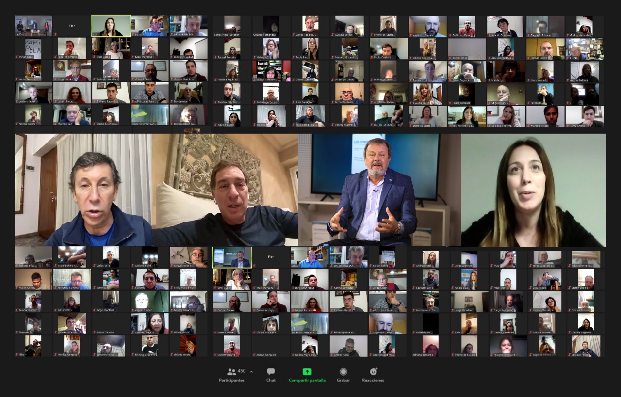Click muted mic icon on Hernan Lando tile
Viewport: 621px width, 397px height.
[x=528, y=58]
